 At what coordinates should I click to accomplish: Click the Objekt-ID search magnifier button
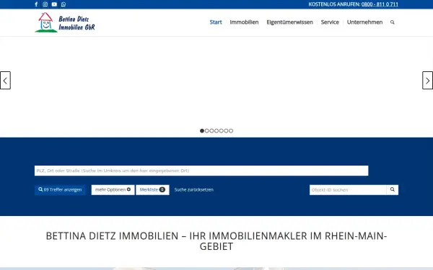tap(392, 190)
